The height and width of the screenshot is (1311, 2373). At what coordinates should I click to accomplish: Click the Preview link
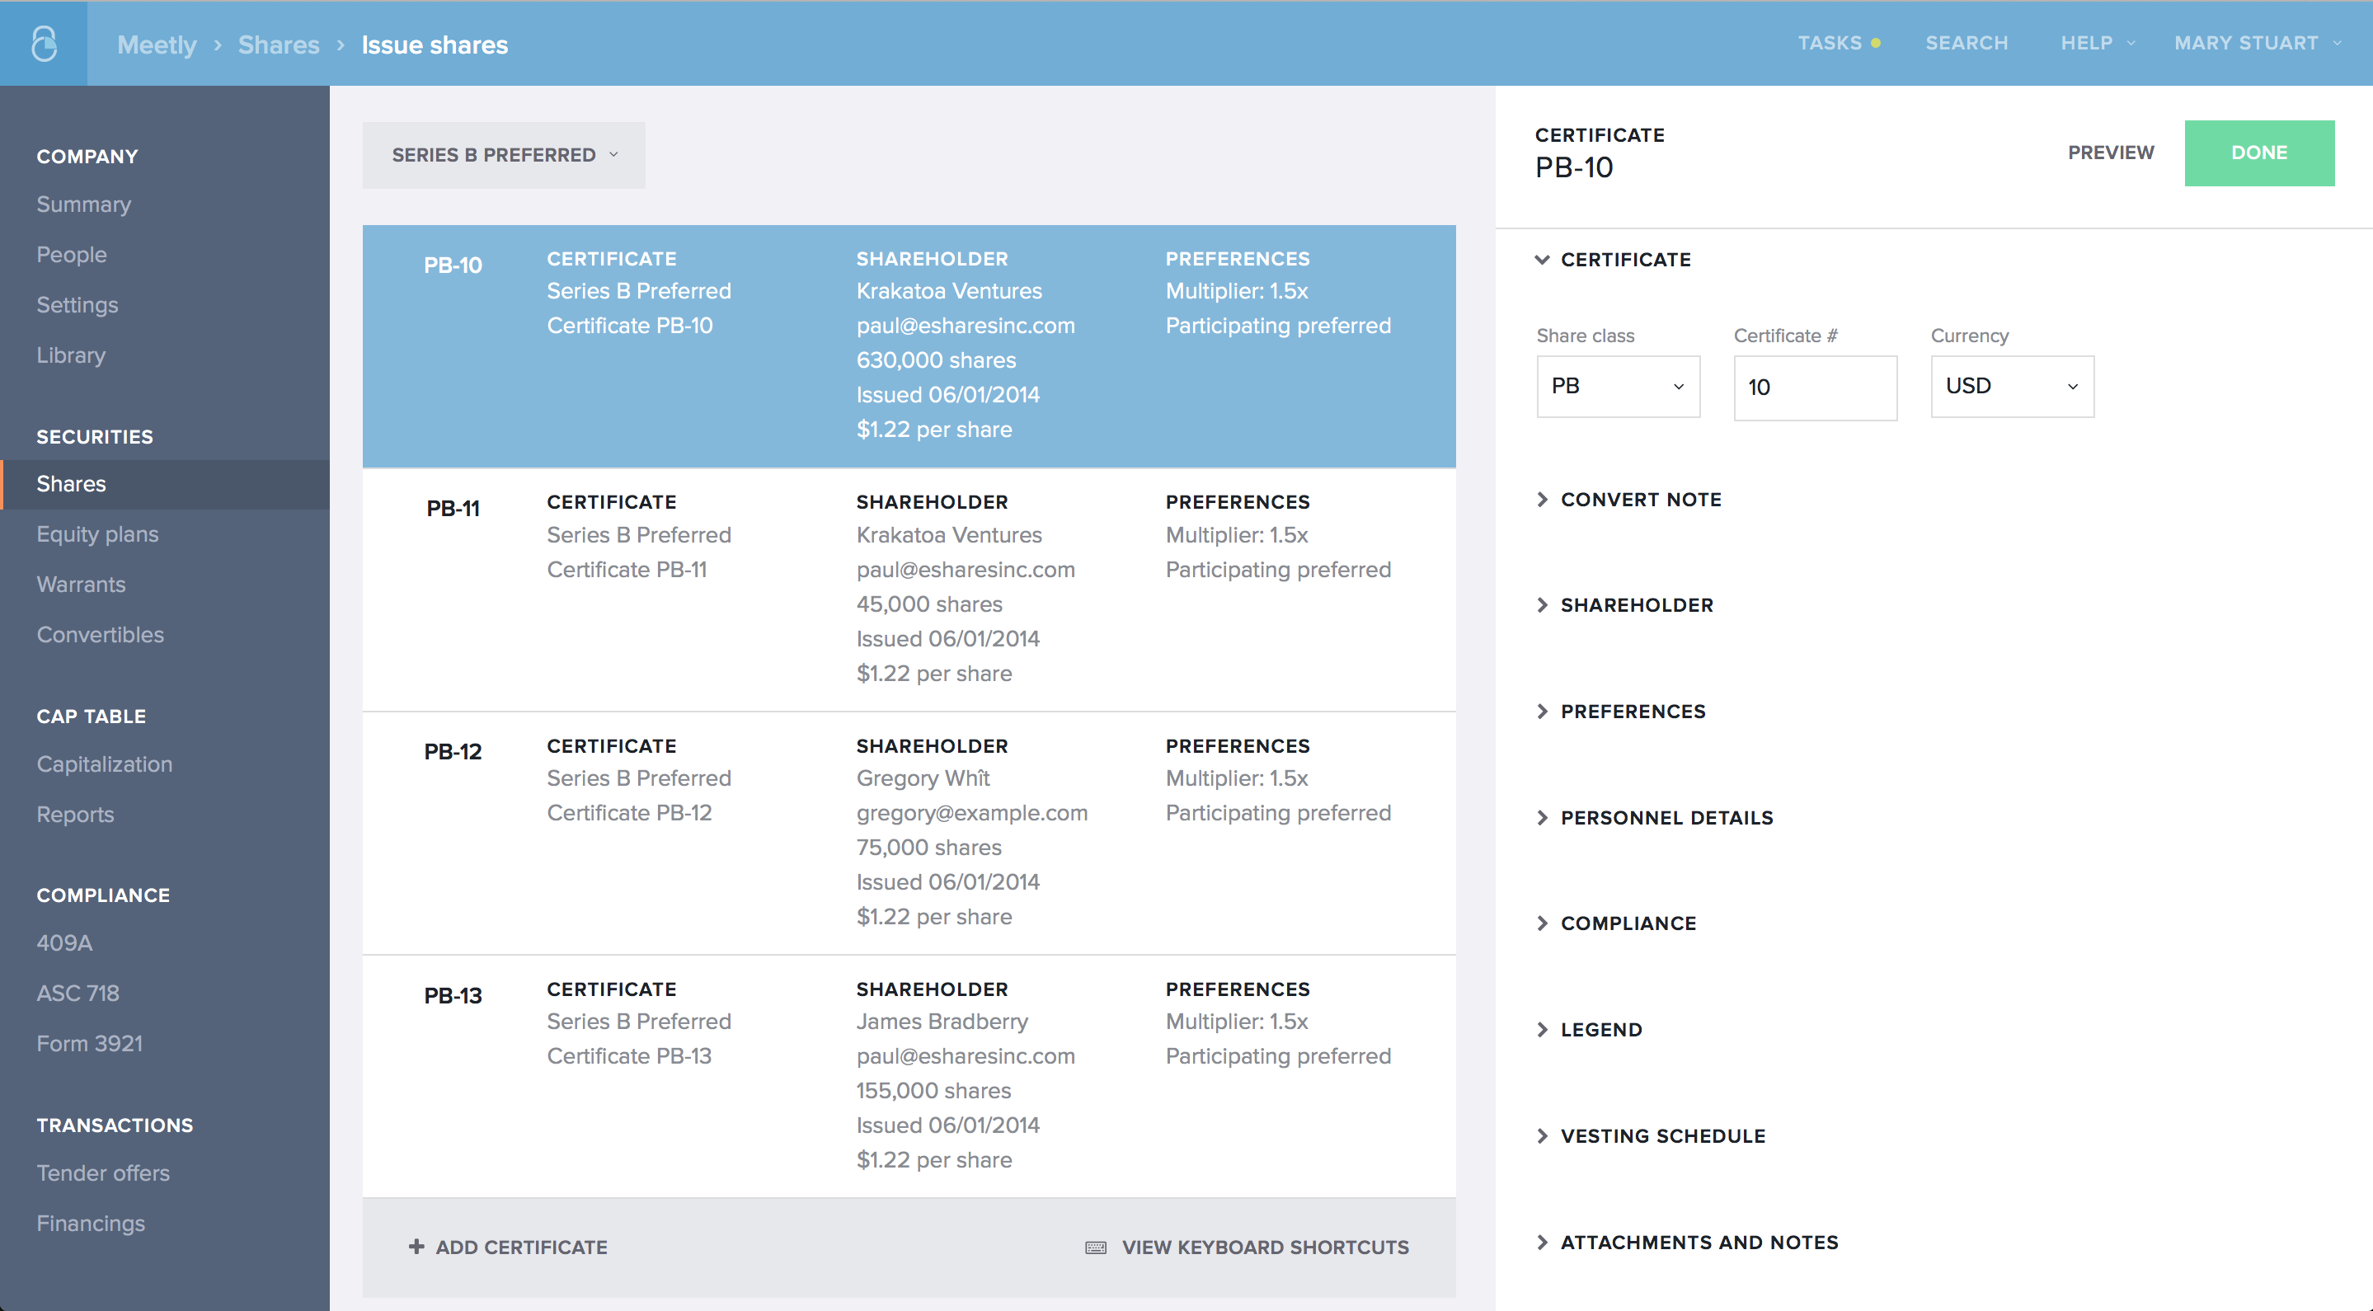coord(2111,153)
